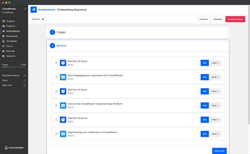Click drag handle of second Wait for 24 hours
This screenshot has width=250, height=154.
(x=56, y=91)
